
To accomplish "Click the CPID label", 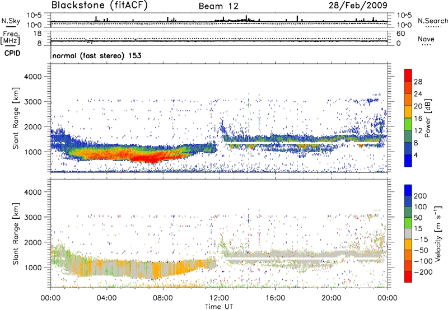I will 12,53.
